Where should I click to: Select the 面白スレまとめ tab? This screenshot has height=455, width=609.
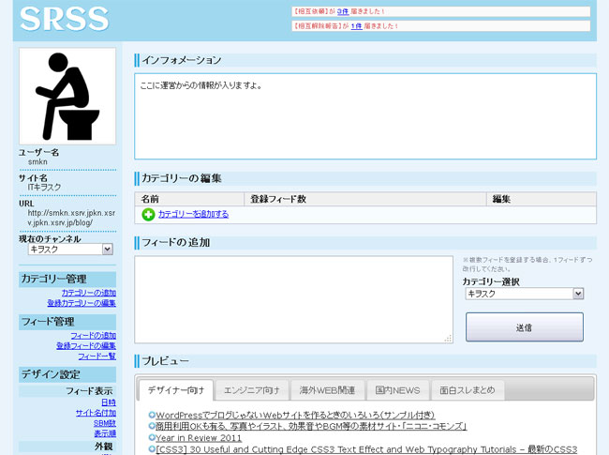tap(467, 389)
